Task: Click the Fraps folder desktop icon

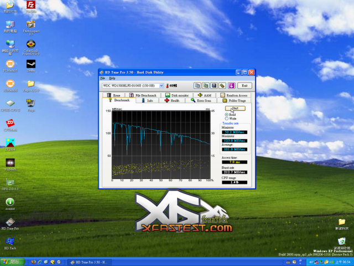Action: click(x=31, y=86)
